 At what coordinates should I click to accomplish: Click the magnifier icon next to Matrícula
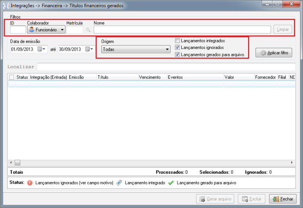[x=88, y=30]
